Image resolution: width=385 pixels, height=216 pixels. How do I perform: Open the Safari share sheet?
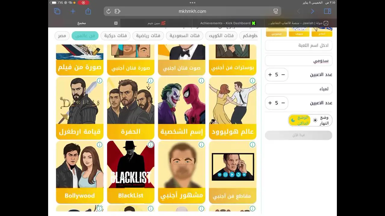pos(88,11)
